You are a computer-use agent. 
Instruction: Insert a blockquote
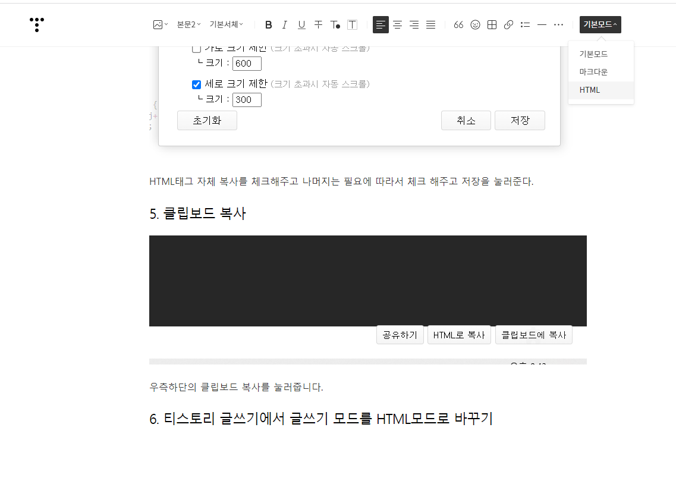click(458, 24)
